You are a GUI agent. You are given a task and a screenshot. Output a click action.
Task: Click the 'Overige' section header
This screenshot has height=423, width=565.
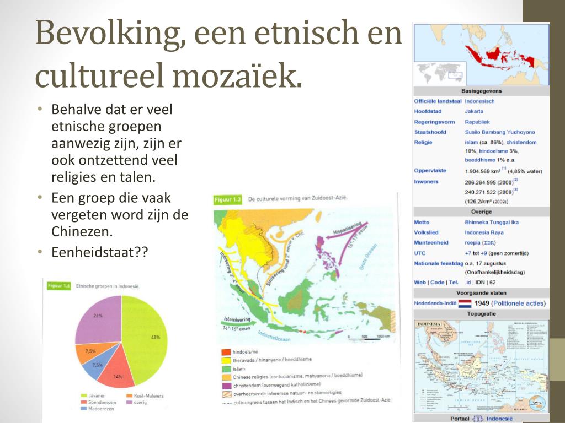[481, 212]
